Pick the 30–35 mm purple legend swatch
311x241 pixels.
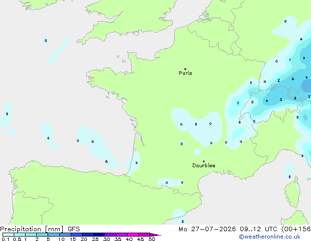click(x=110, y=235)
